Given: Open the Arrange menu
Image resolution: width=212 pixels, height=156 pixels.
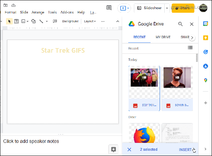Looking at the screenshot, I should tap(38, 12).
